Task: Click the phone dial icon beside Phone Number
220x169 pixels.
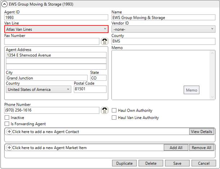Action: pos(105,110)
